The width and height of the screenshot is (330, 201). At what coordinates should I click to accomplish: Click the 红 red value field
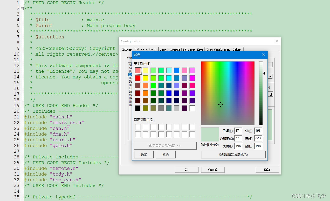pyautogui.click(x=258, y=131)
